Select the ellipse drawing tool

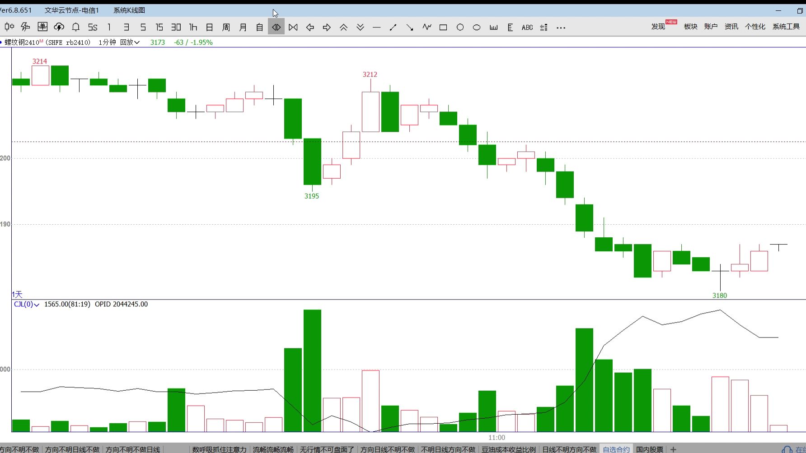tap(477, 28)
